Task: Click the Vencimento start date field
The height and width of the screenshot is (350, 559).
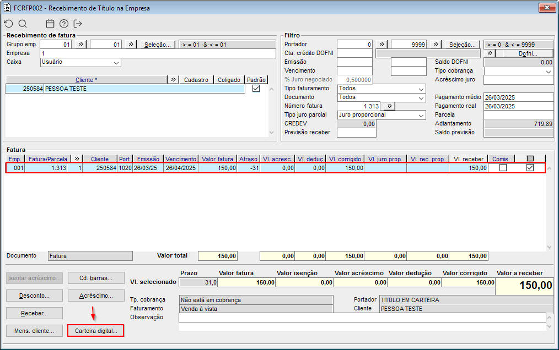Action: 354,71
